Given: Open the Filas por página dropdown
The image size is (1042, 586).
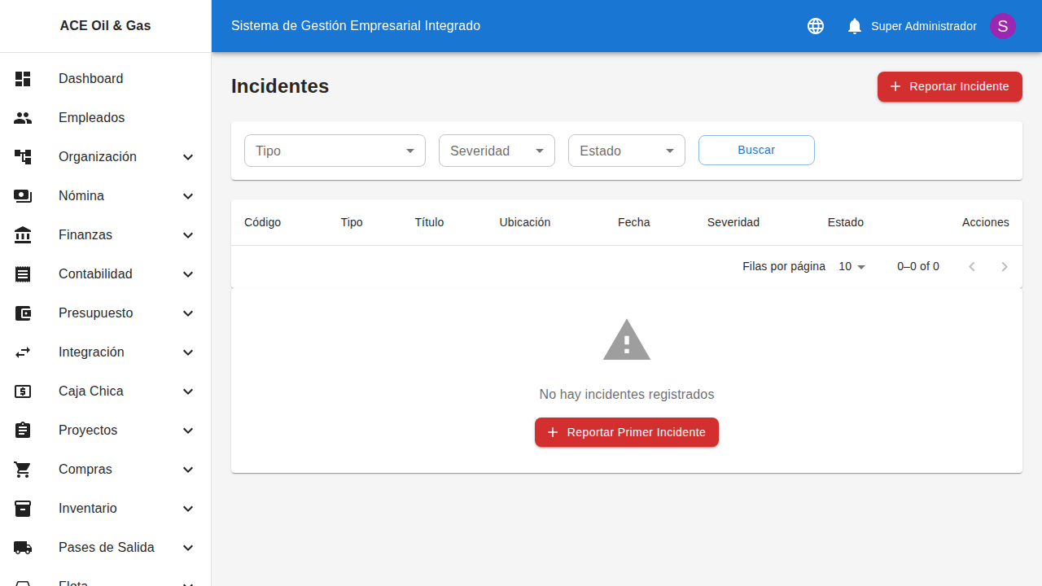Looking at the screenshot, I should tap(852, 266).
